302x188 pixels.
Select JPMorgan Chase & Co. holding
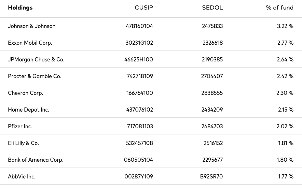36,59
